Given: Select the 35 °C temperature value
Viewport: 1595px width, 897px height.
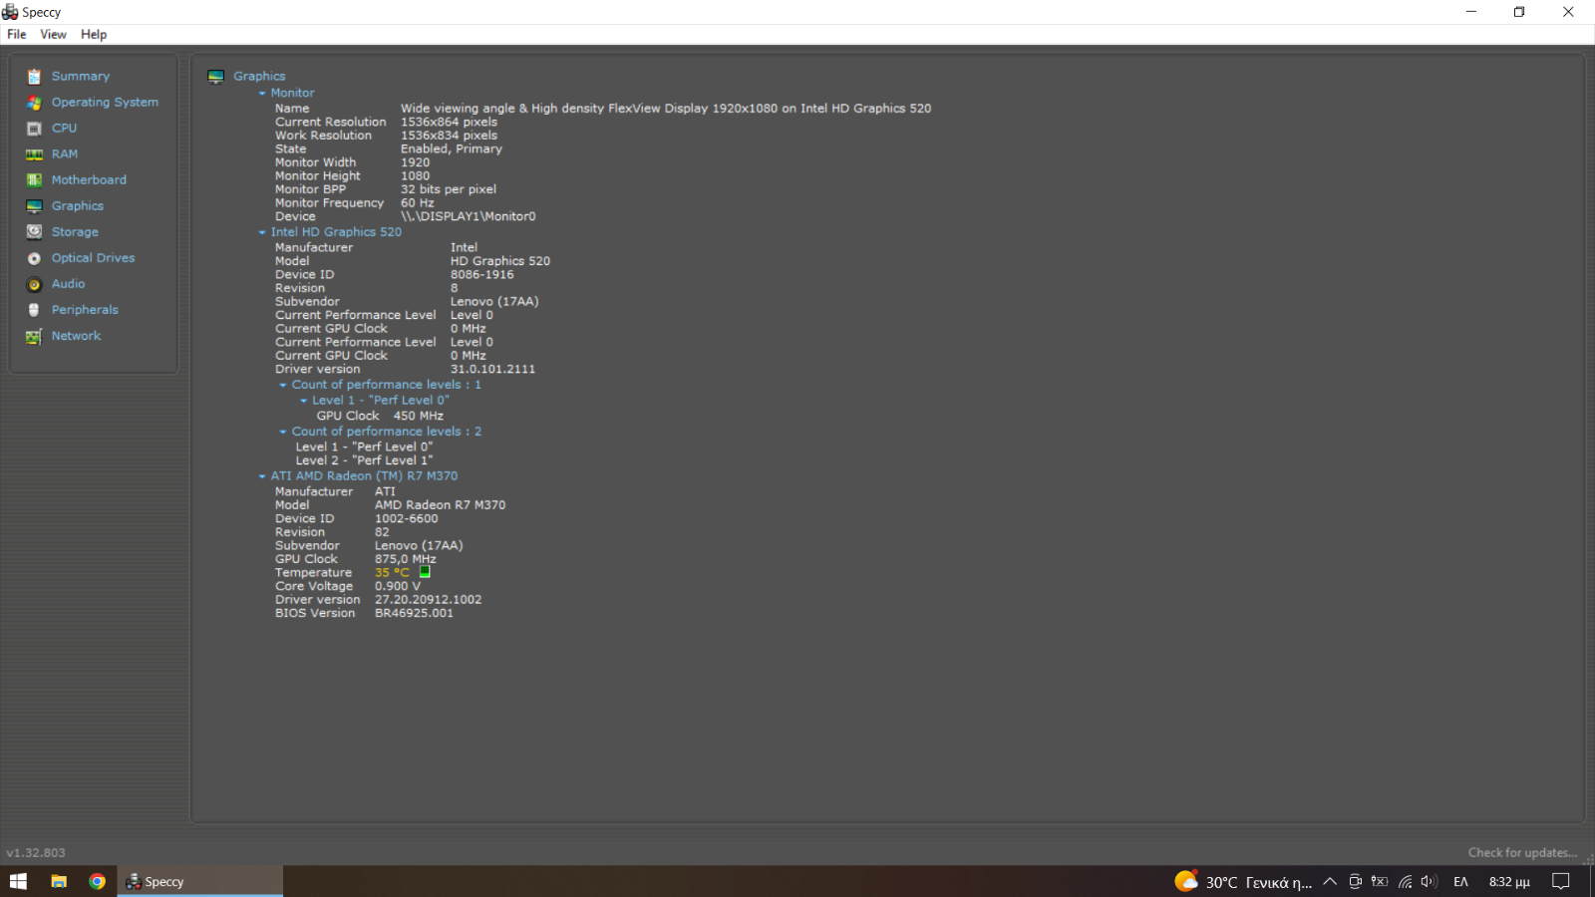Looking at the screenshot, I should click(392, 573).
